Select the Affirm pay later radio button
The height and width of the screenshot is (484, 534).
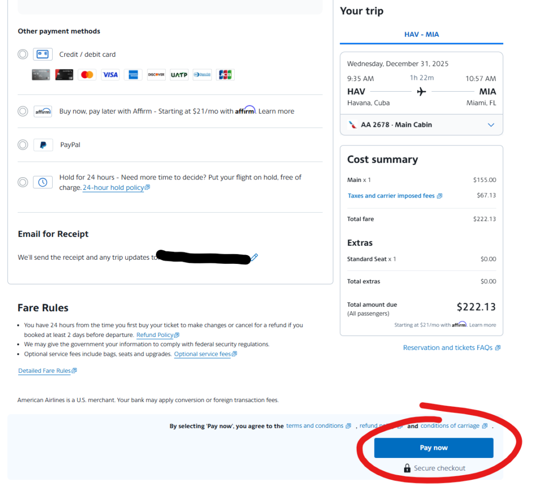tap(23, 111)
